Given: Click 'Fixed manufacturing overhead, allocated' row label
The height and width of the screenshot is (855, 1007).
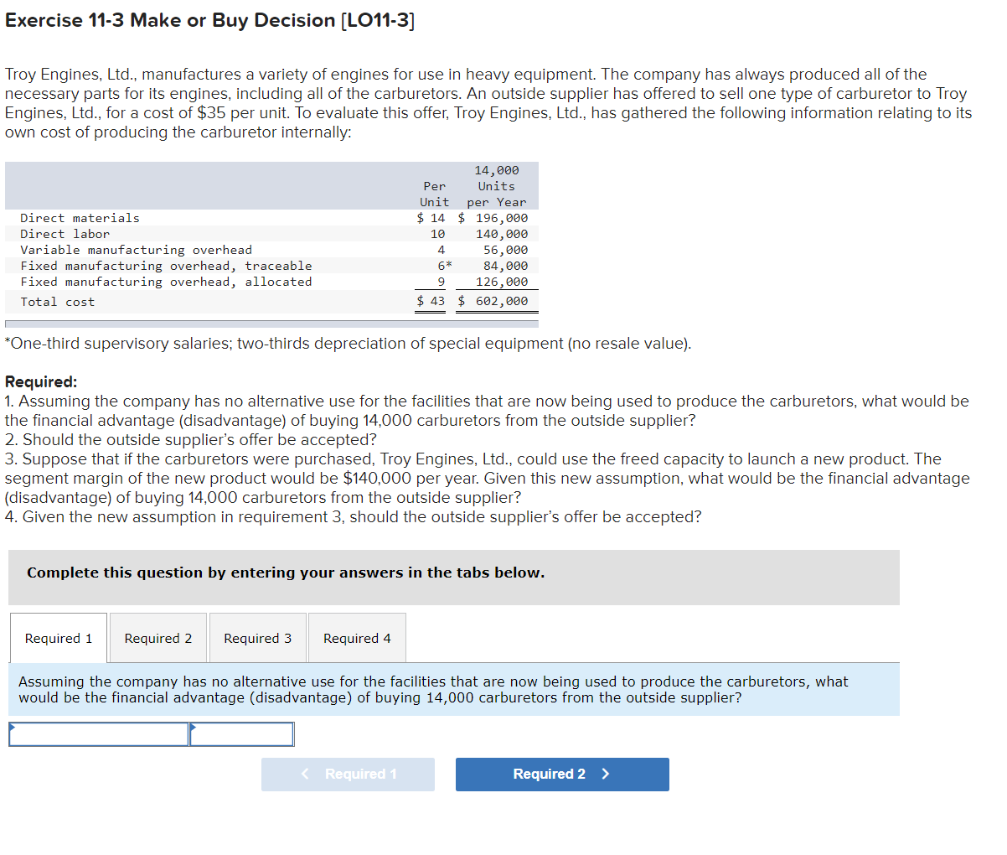Looking at the screenshot, I should [166, 282].
